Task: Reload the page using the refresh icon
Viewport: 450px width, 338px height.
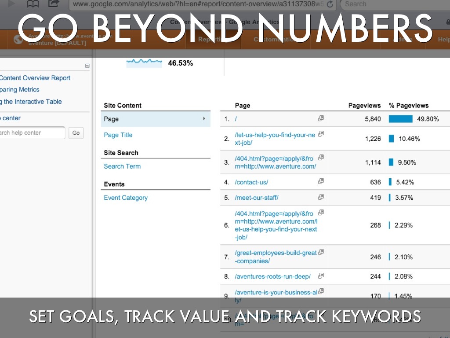Action: (x=330, y=4)
